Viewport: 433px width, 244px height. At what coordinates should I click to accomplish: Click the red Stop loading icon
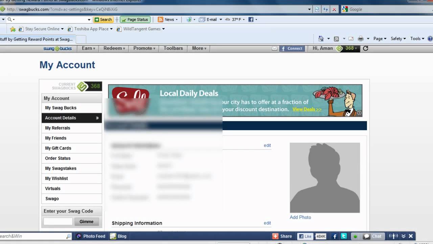(x=334, y=9)
